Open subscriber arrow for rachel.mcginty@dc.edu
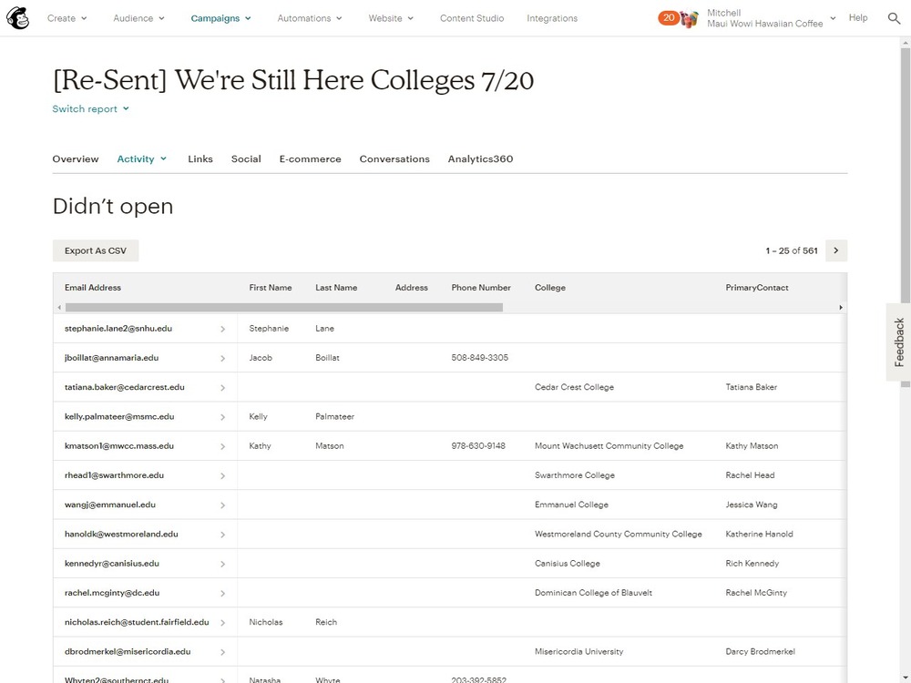Image resolution: width=911 pixels, height=683 pixels. click(x=222, y=594)
